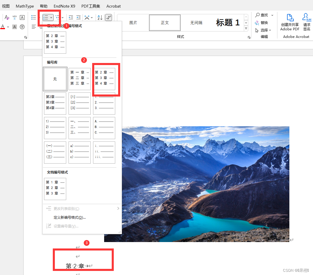Select the 标题 1 style
313x275 pixels.
pos(228,23)
